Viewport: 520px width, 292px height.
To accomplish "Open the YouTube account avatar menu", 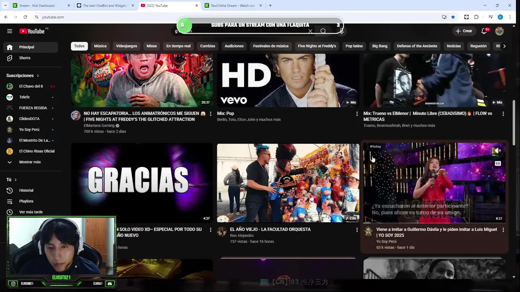I will [499, 31].
